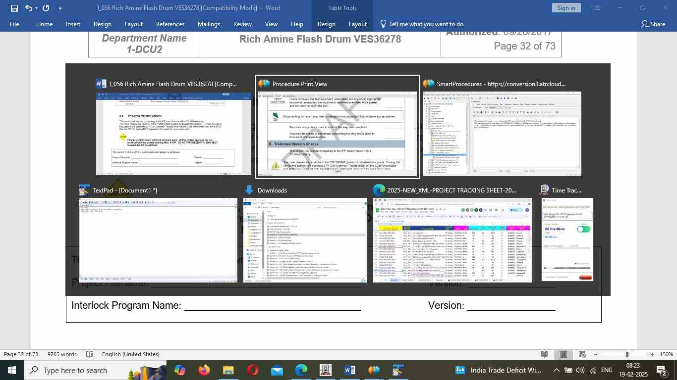This screenshot has width=677, height=380.
Task: Open the View ribbon tab
Action: (271, 24)
